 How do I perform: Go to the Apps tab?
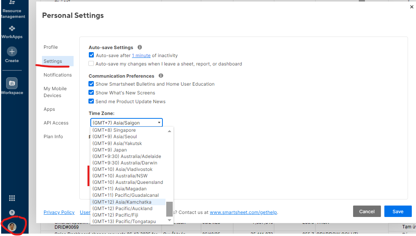click(x=49, y=109)
